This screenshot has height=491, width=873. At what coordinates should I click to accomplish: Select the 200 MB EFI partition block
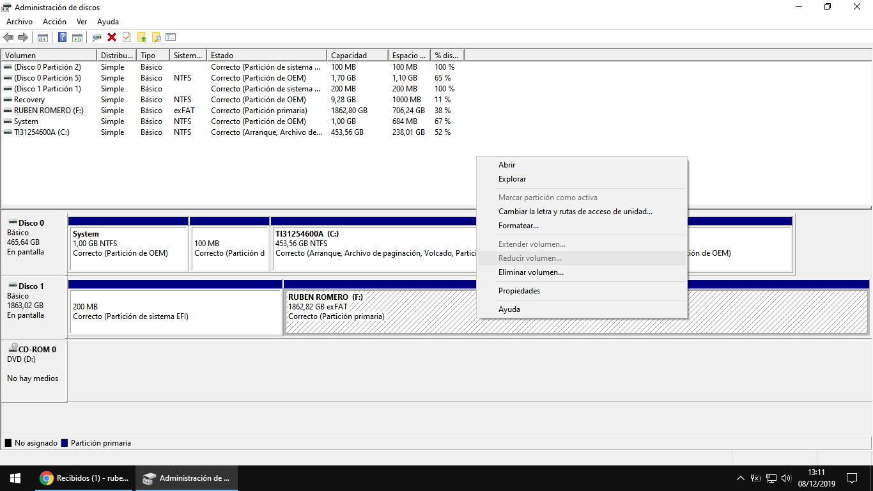pos(175,307)
